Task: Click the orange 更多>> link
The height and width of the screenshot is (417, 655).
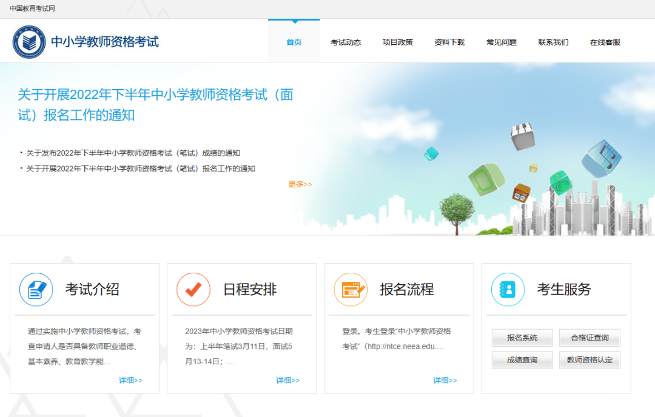Action: point(300,184)
